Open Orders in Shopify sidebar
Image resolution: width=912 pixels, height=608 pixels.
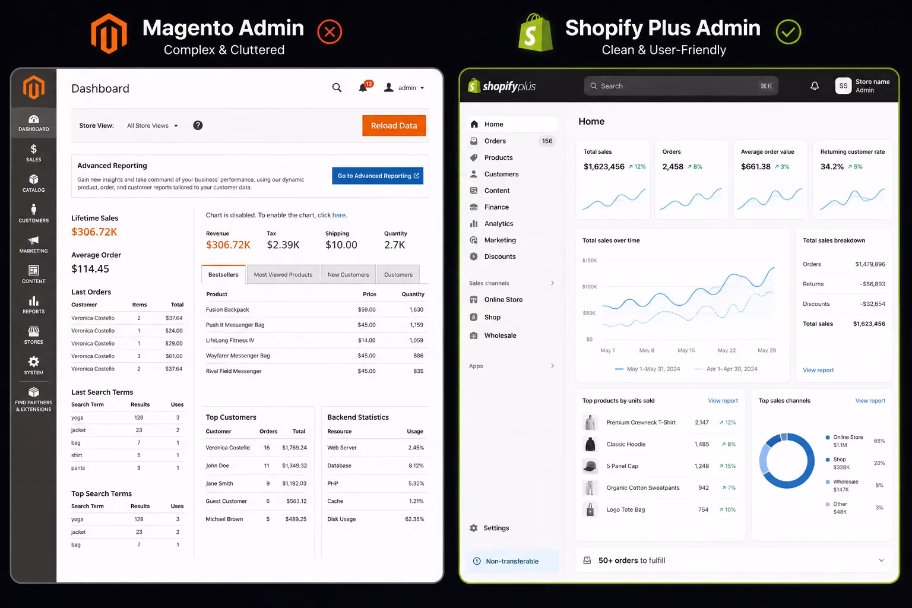pos(511,141)
